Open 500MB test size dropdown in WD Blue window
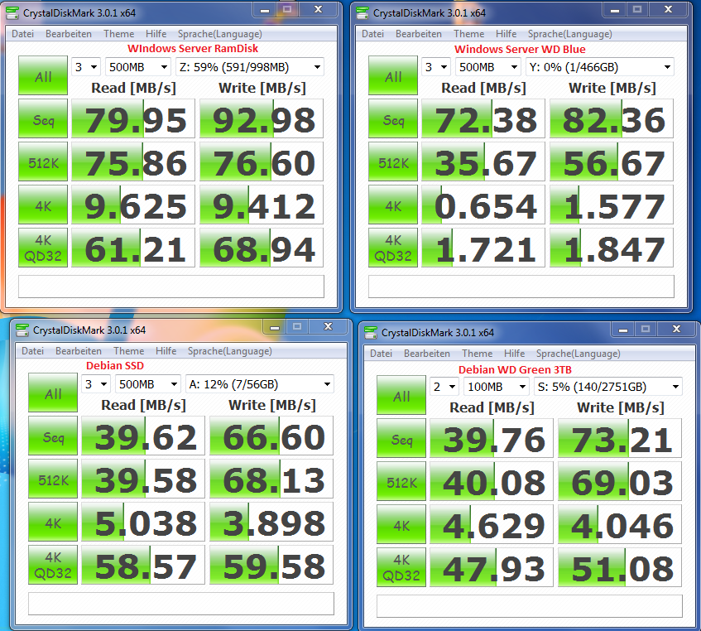This screenshot has width=701, height=631. click(x=487, y=67)
